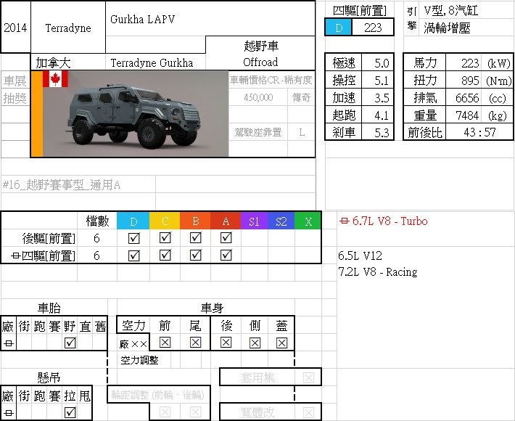Click the #16_越野賽事型_通用A label cell
Viewport: 515px width, 421px height.
(x=78, y=185)
